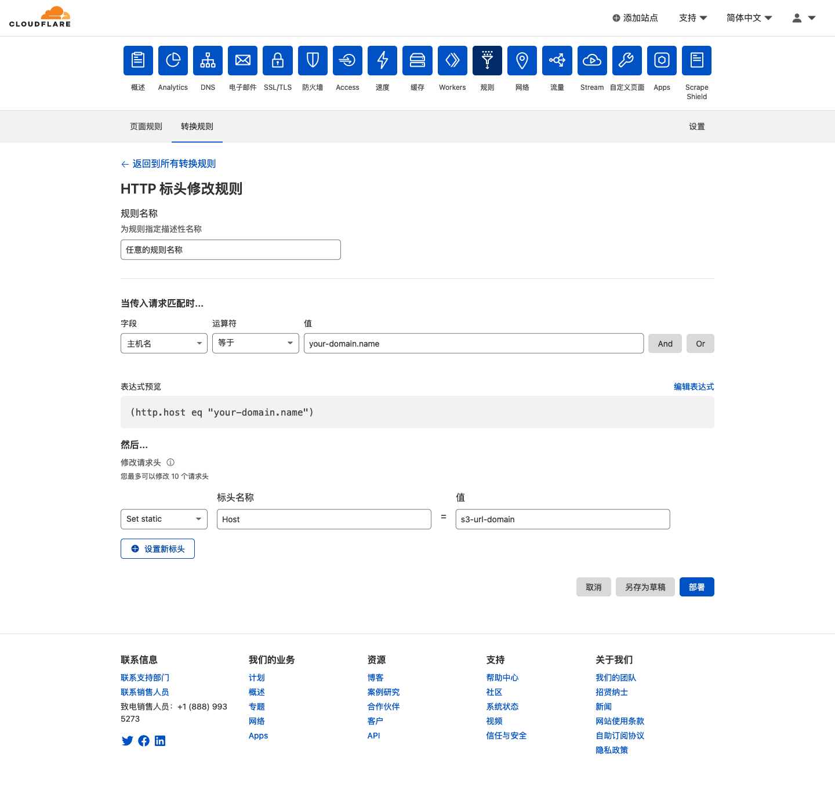Viewport: 835px width, 786px height.
Task: Click the 编辑表达式 link
Action: click(694, 387)
